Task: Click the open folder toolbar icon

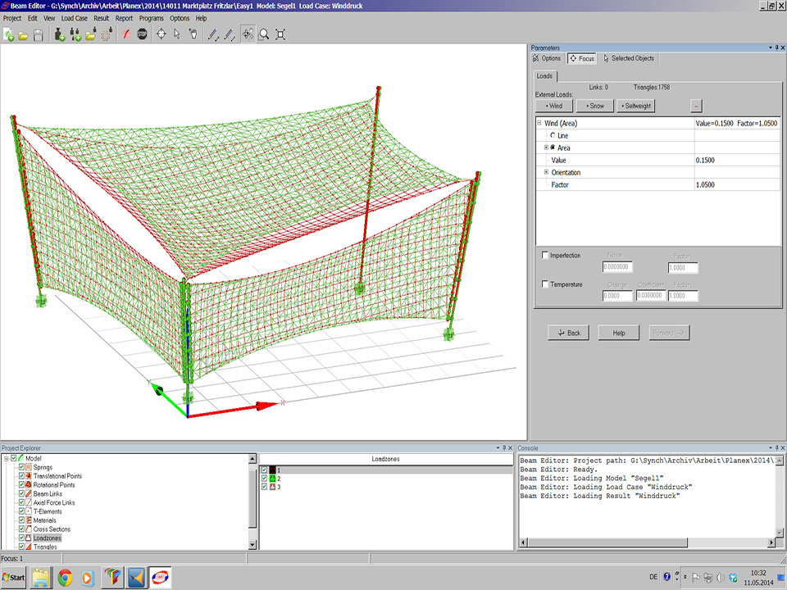Action: pos(24,34)
